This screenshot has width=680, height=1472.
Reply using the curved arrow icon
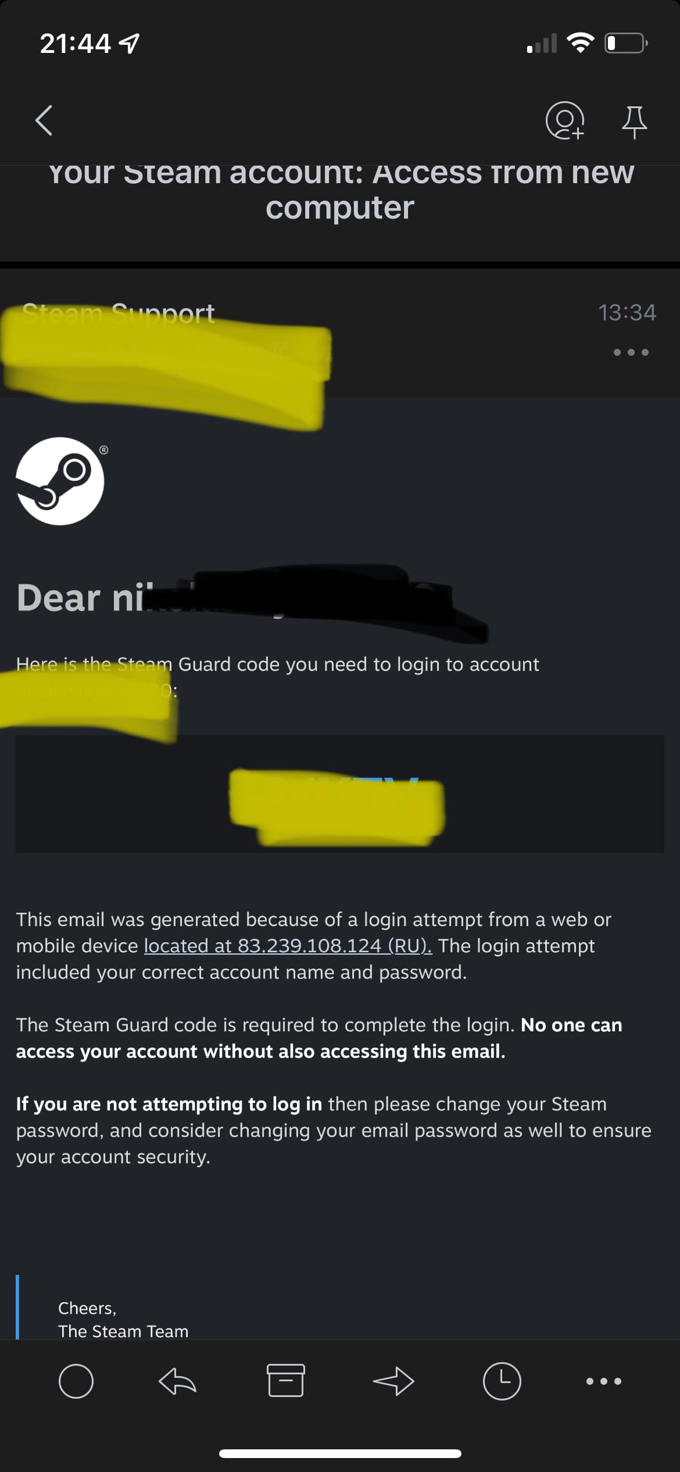coord(177,1381)
